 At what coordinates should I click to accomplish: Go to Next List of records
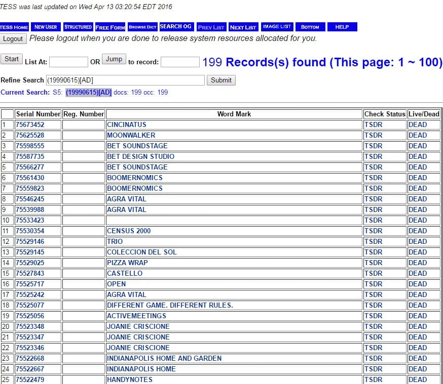243,27
